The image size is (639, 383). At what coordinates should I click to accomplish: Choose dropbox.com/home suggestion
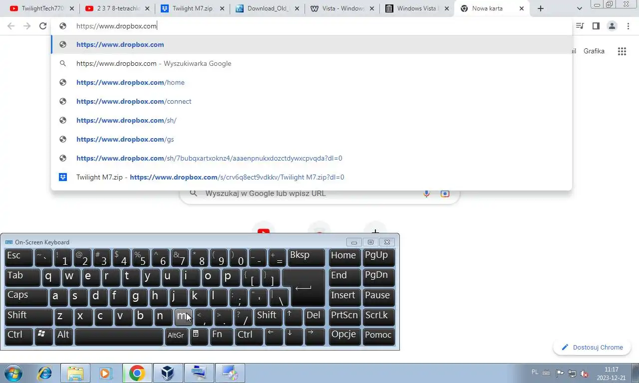point(312,82)
